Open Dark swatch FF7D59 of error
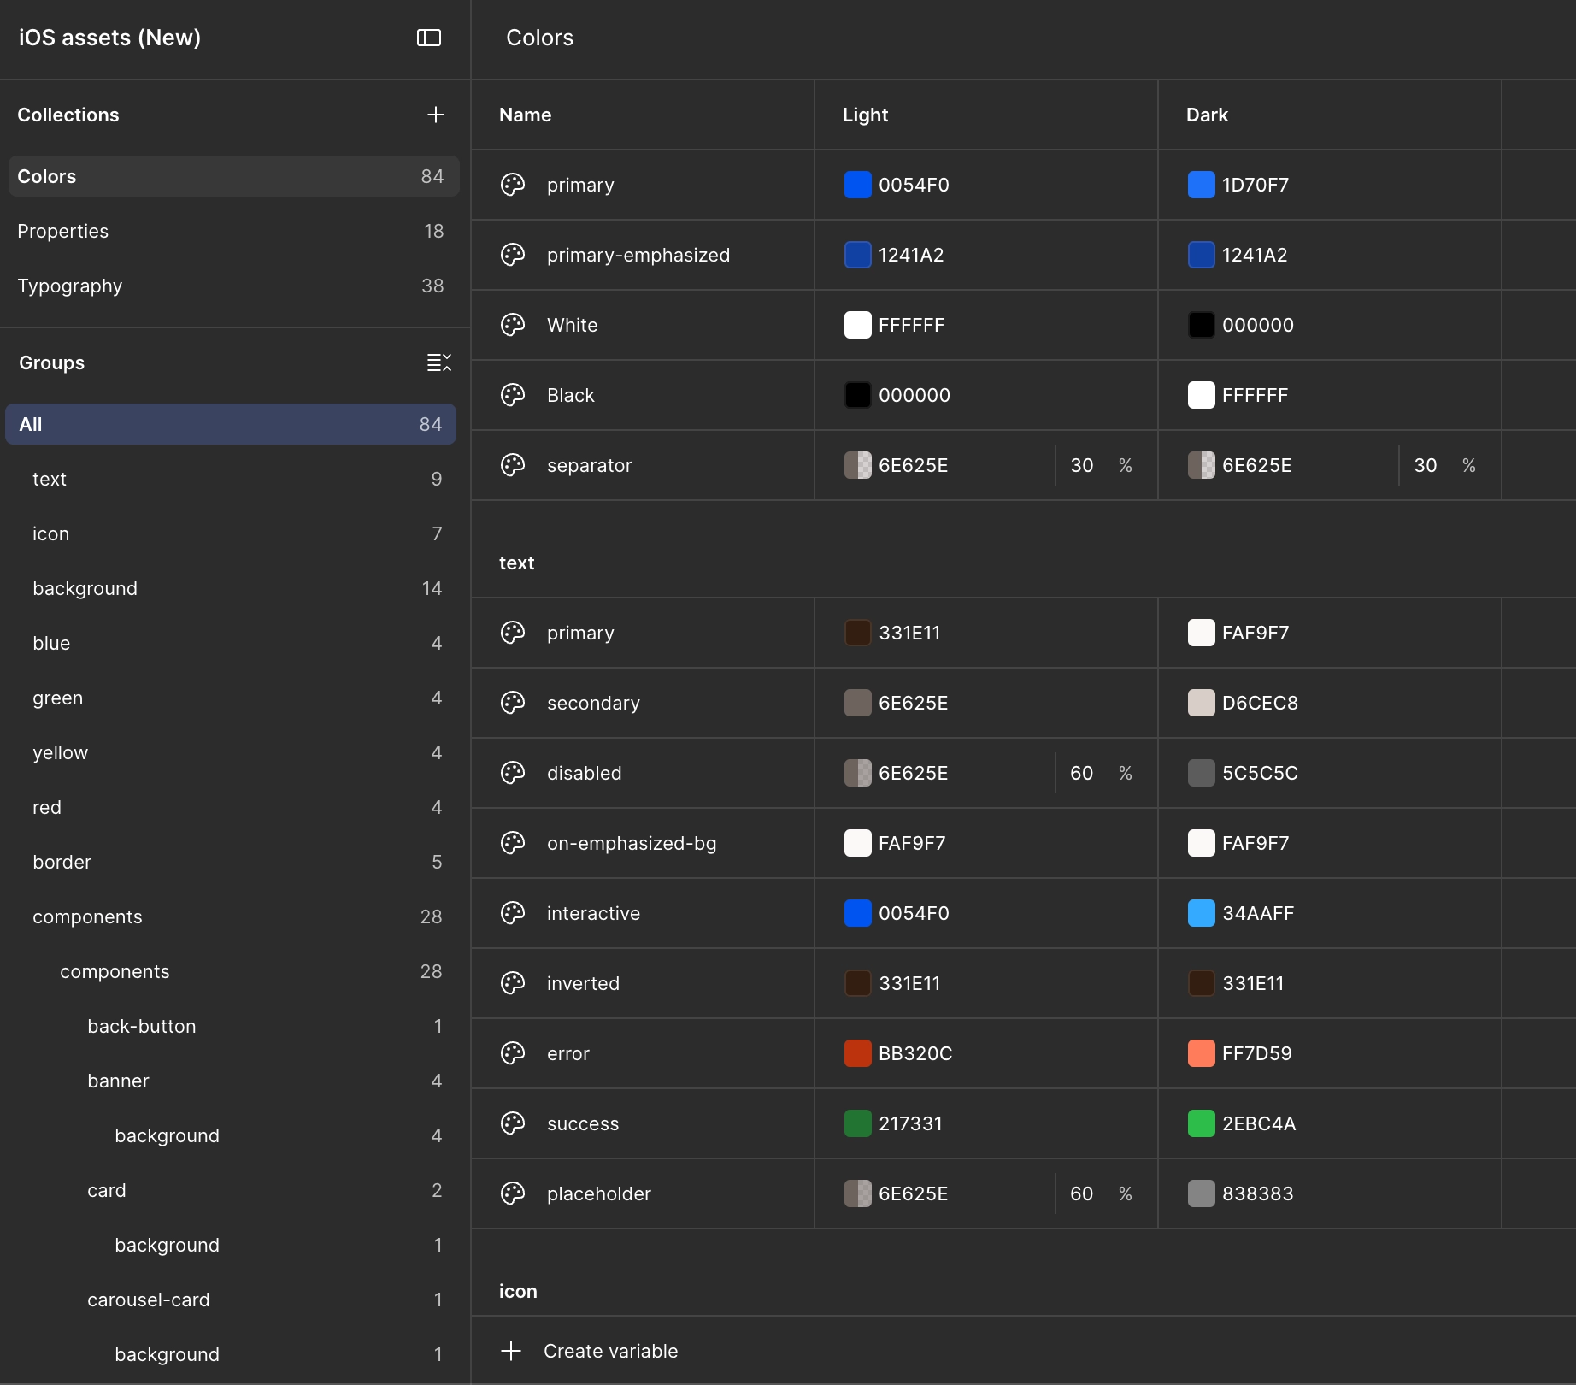Image resolution: width=1576 pixels, height=1385 pixels. click(x=1202, y=1053)
